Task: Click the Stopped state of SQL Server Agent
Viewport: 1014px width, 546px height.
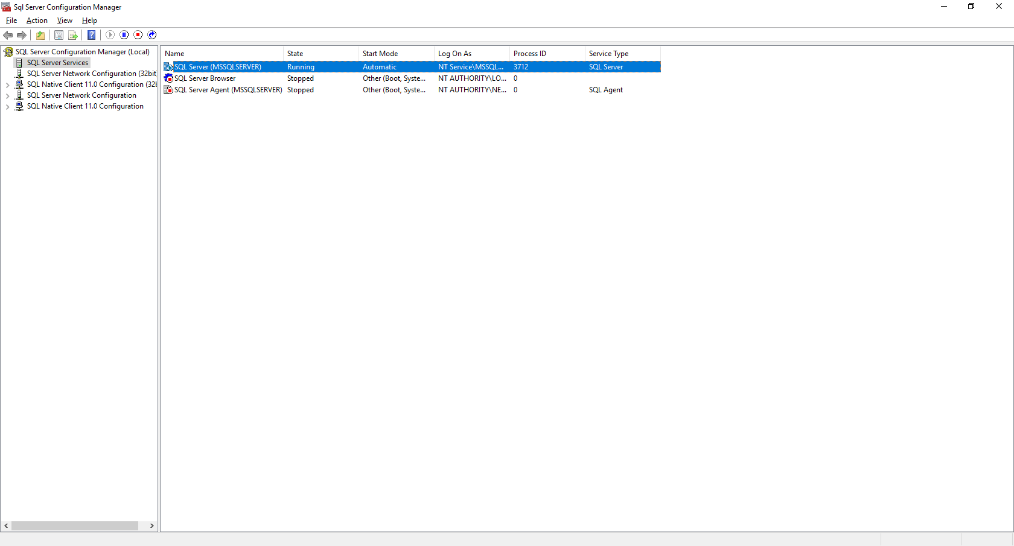Action: tap(301, 90)
